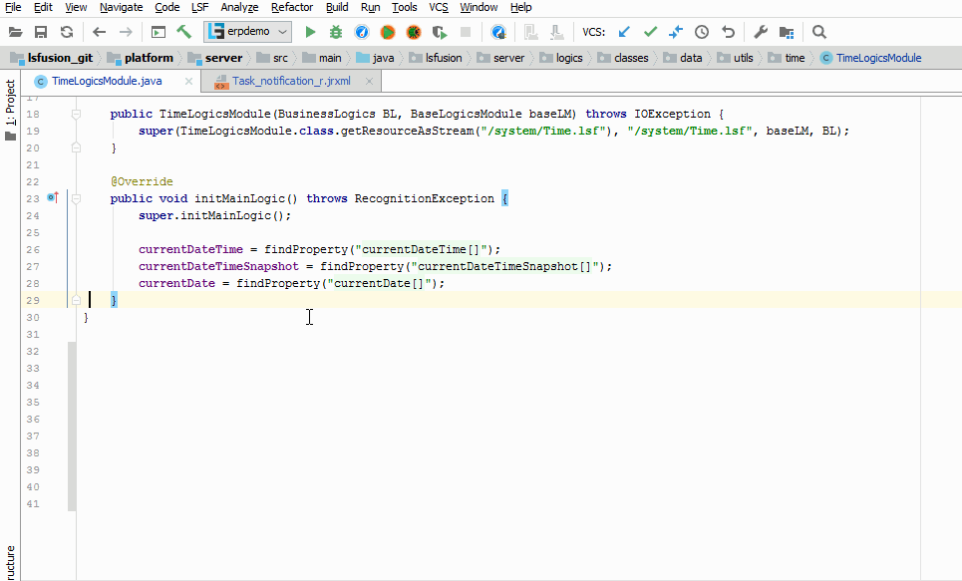Screen dimensions: 962x581
Task: Start debugging with the bug icon
Action: click(336, 31)
